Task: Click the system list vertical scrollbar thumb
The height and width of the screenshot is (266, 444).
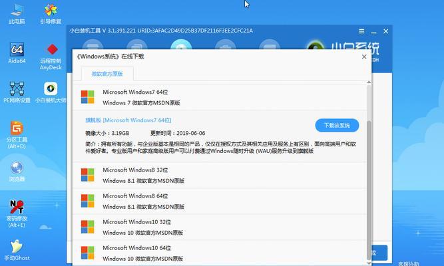Action: coord(369,190)
